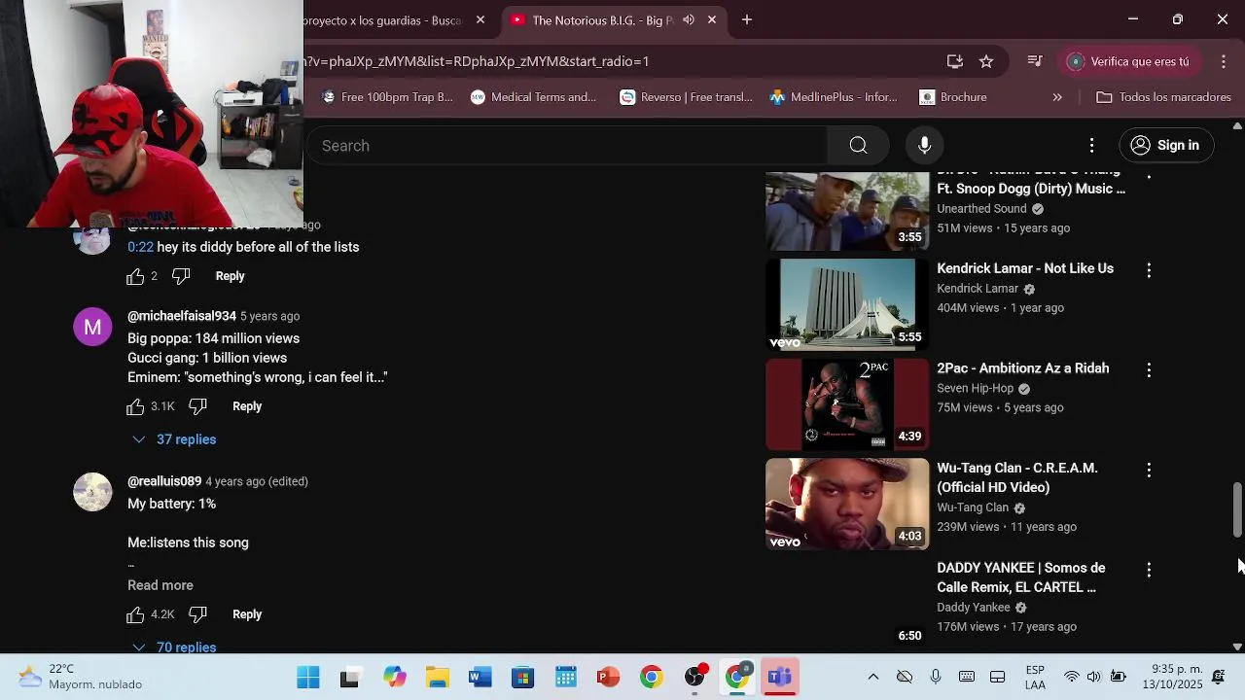Open Seven Hip-Hop channel name
Viewport: 1245px width, 700px height.
pyautogui.click(x=975, y=388)
